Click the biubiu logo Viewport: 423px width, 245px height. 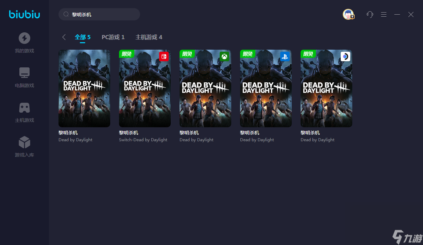[x=24, y=14]
